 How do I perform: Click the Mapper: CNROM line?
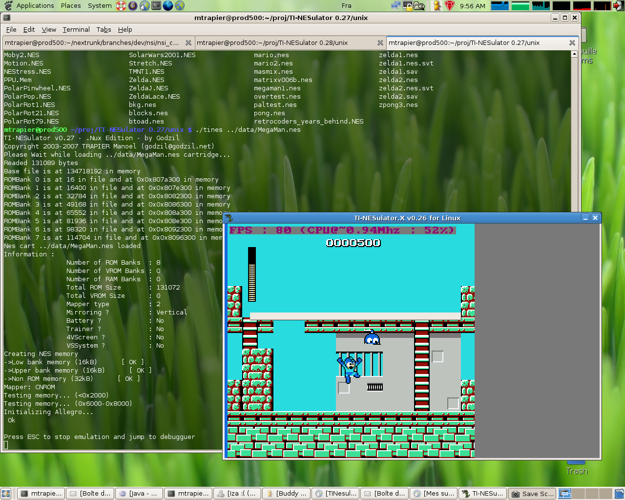coord(29,387)
